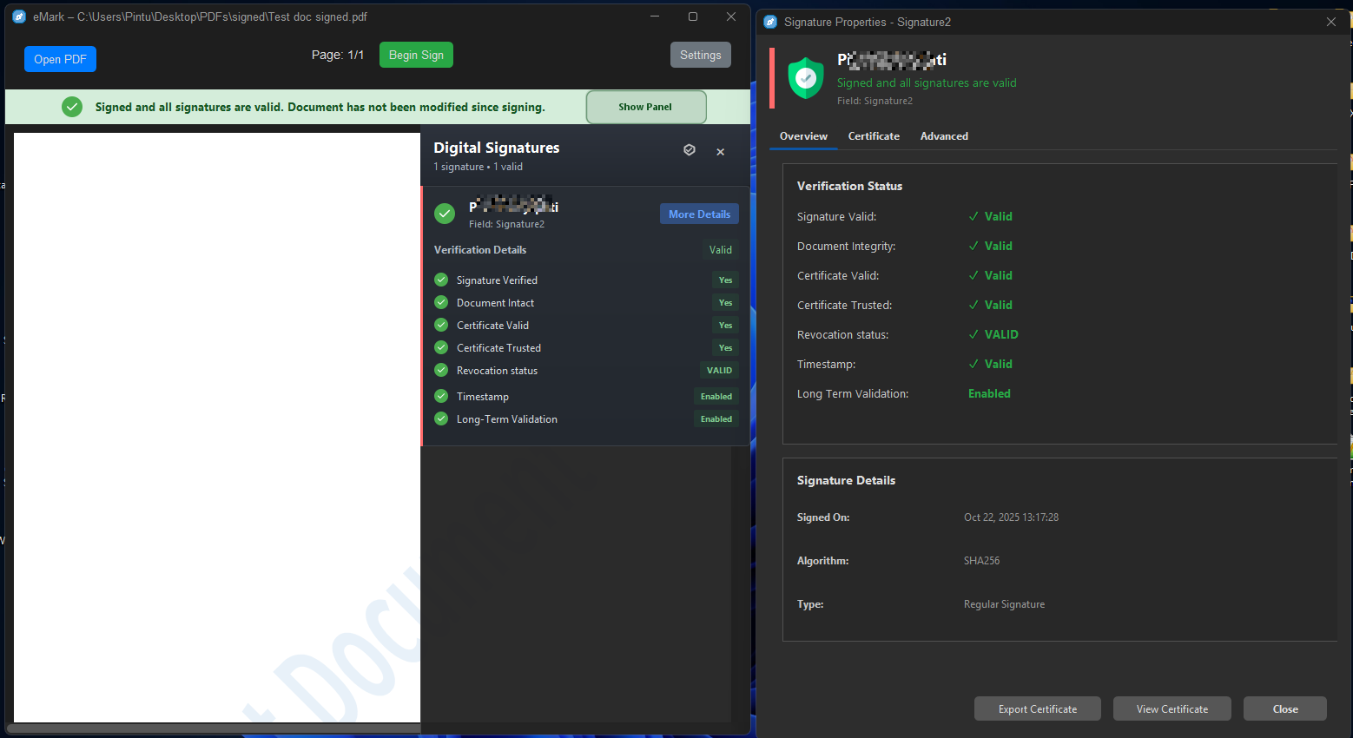This screenshot has height=738, width=1353.
Task: Toggle the Enabled badge next to Long-Term Validation
Action: point(716,418)
